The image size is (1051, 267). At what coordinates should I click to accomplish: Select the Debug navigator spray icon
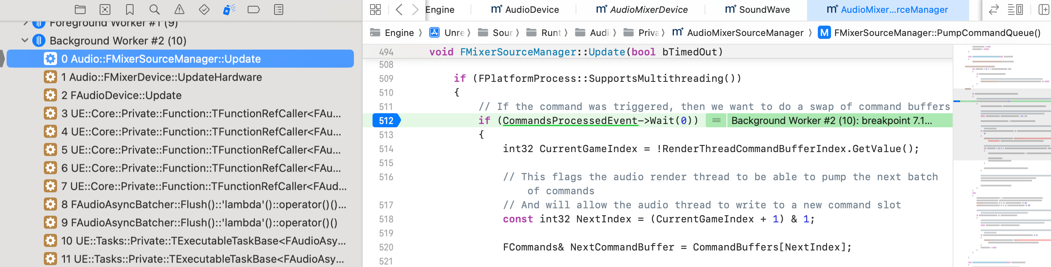click(x=229, y=10)
